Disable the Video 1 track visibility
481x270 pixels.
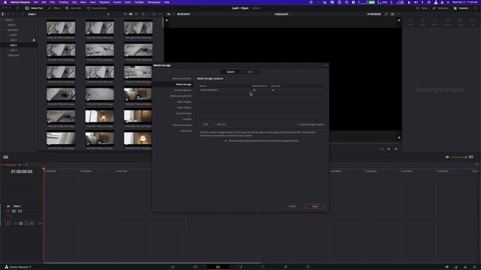[x=20, y=211]
